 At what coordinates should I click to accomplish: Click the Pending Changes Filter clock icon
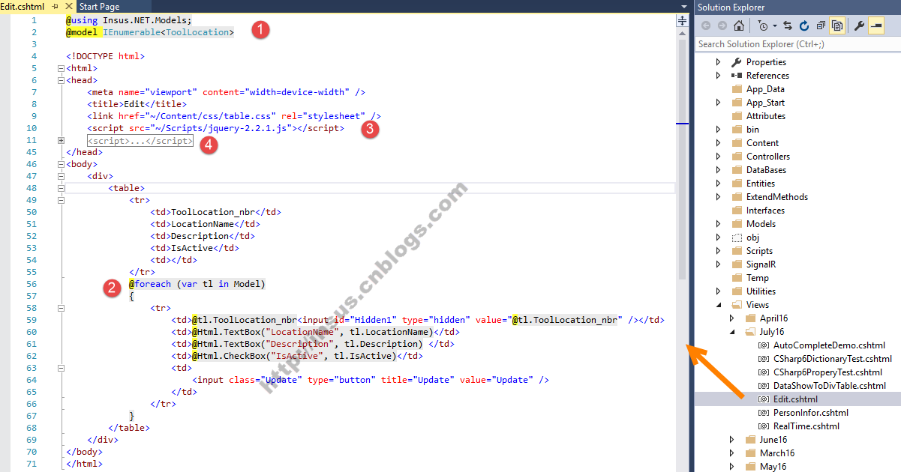tap(761, 25)
